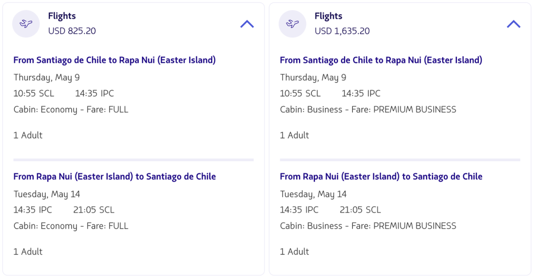Click 'Cabin: Economy - Fare: FULL' on the return flight
This screenshot has height=279, width=533.
point(71,226)
